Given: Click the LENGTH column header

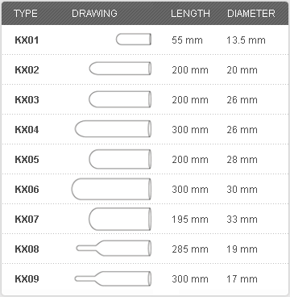Looking at the screenshot, I should pyautogui.click(x=190, y=14).
